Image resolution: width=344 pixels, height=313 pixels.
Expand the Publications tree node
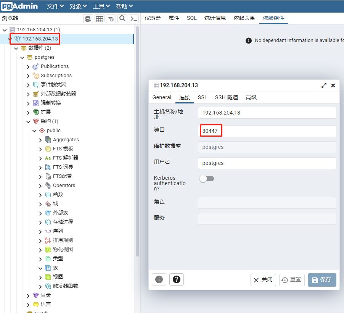[x=28, y=66]
